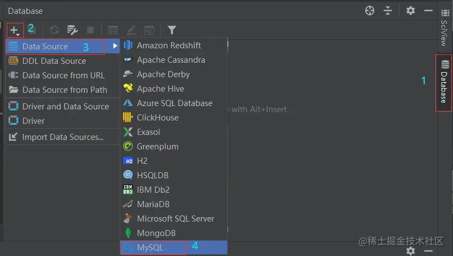Image resolution: width=453 pixels, height=256 pixels.
Task: Click the locate crosshair icon in header
Action: 370,11
